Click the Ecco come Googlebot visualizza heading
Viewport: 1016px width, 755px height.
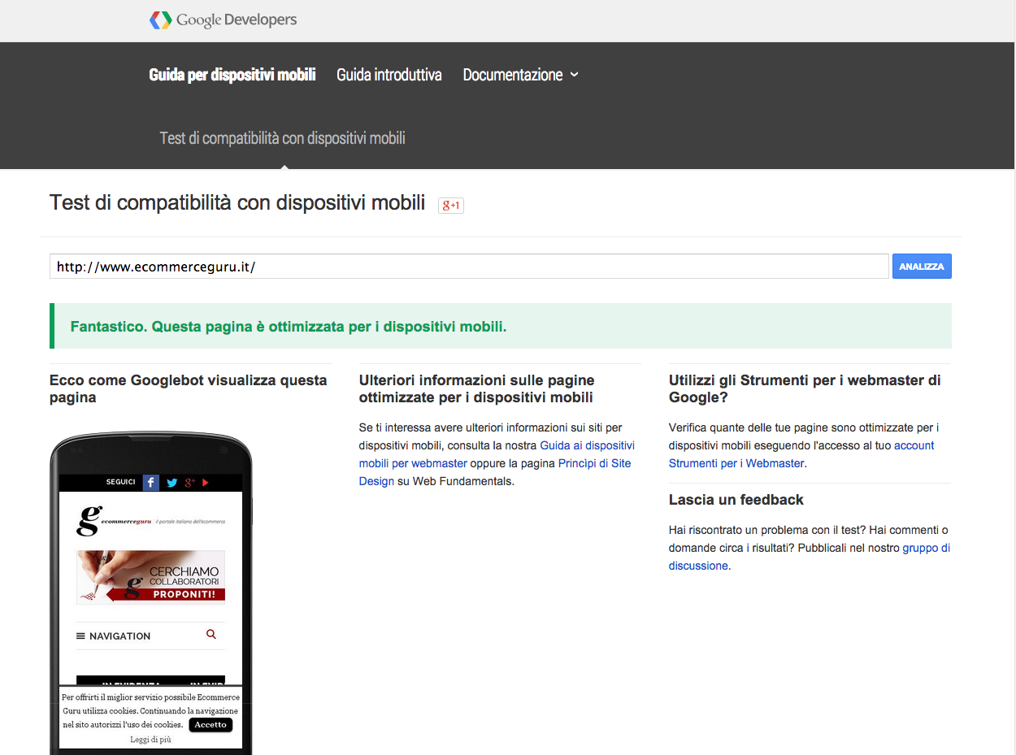click(189, 388)
